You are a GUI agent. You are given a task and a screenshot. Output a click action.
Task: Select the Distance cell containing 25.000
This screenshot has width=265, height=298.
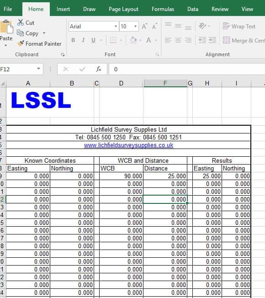point(165,176)
